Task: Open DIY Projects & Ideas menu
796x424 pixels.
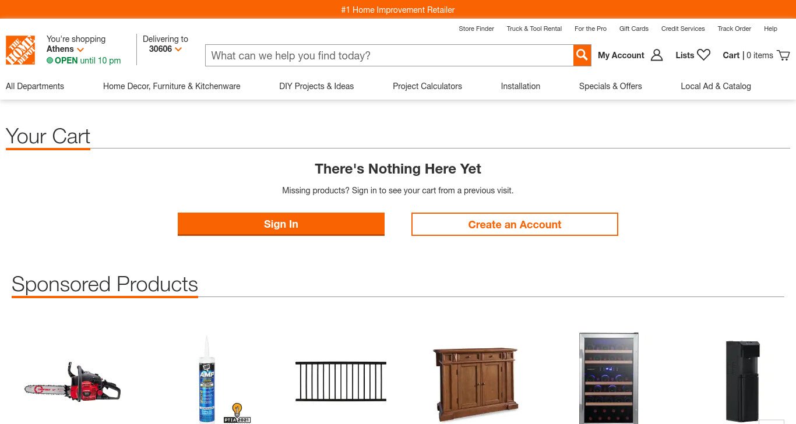Action: (x=316, y=86)
